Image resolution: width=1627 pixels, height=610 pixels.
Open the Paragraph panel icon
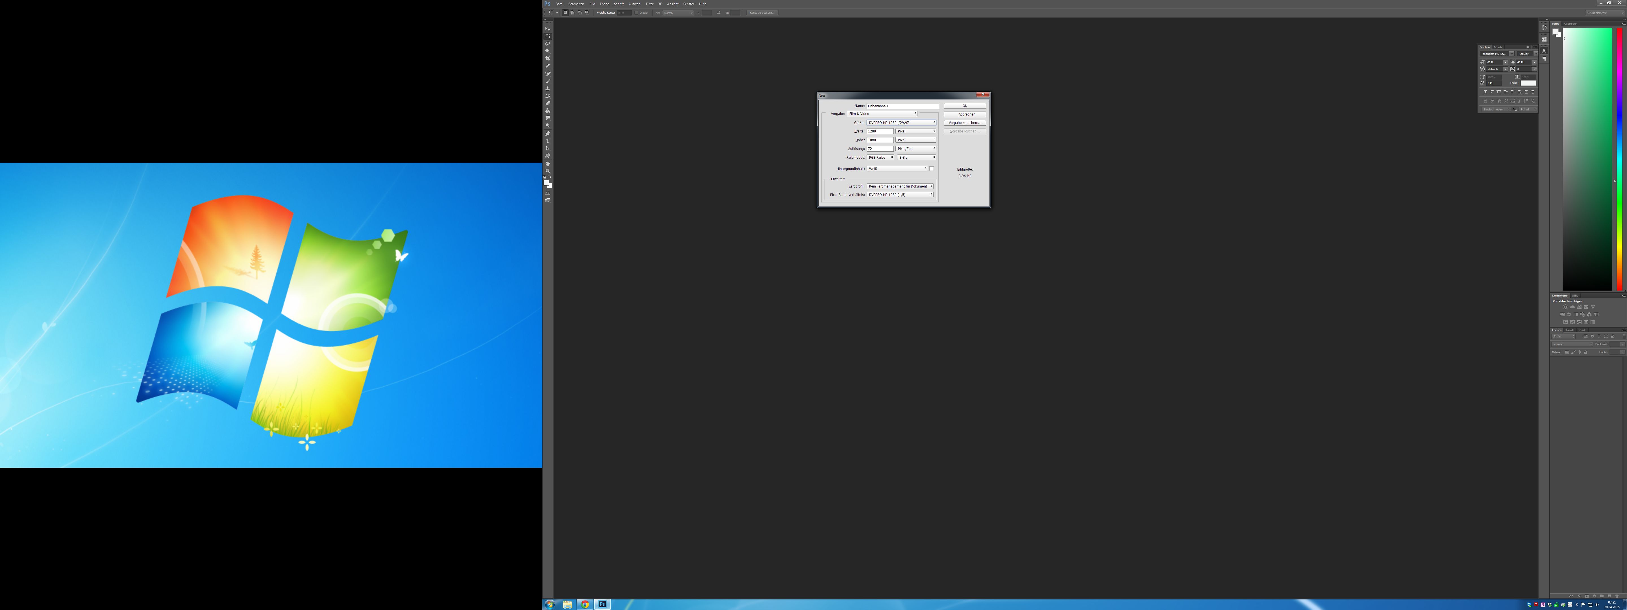click(x=1544, y=59)
